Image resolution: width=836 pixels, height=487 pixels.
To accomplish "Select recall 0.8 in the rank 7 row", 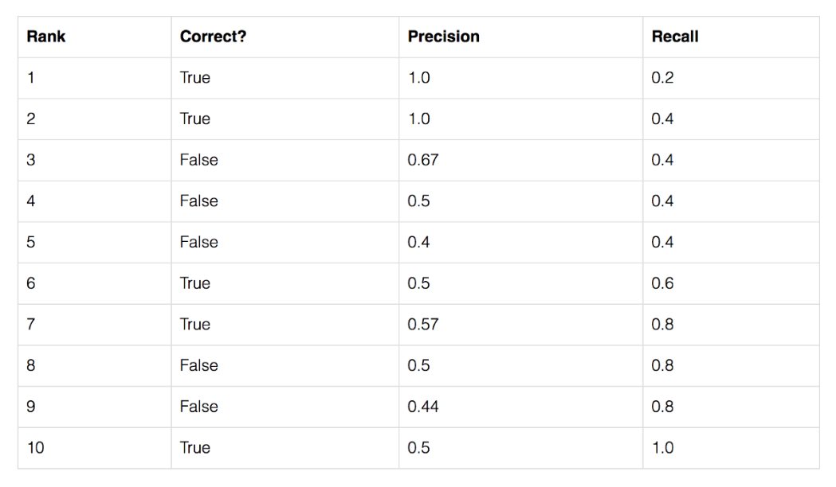I will (662, 325).
